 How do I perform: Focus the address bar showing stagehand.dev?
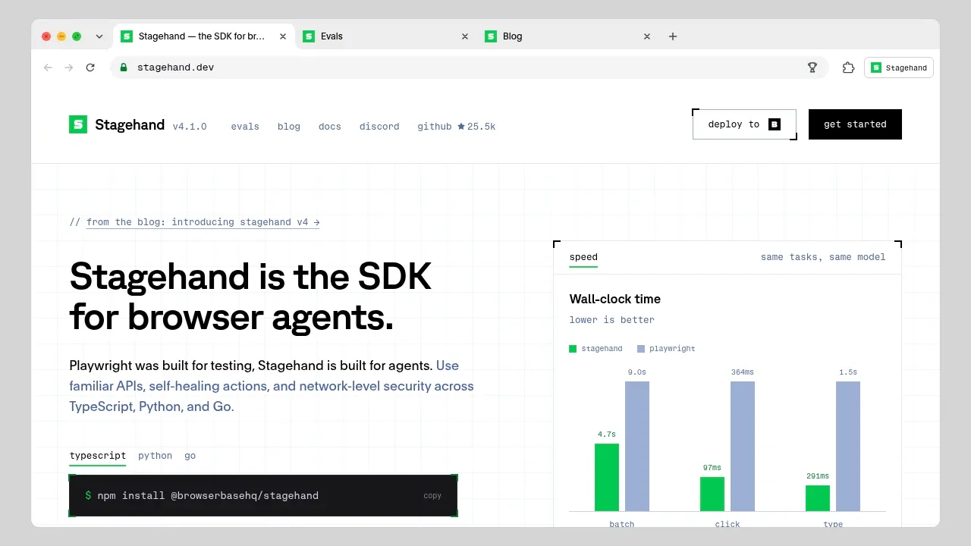point(470,67)
